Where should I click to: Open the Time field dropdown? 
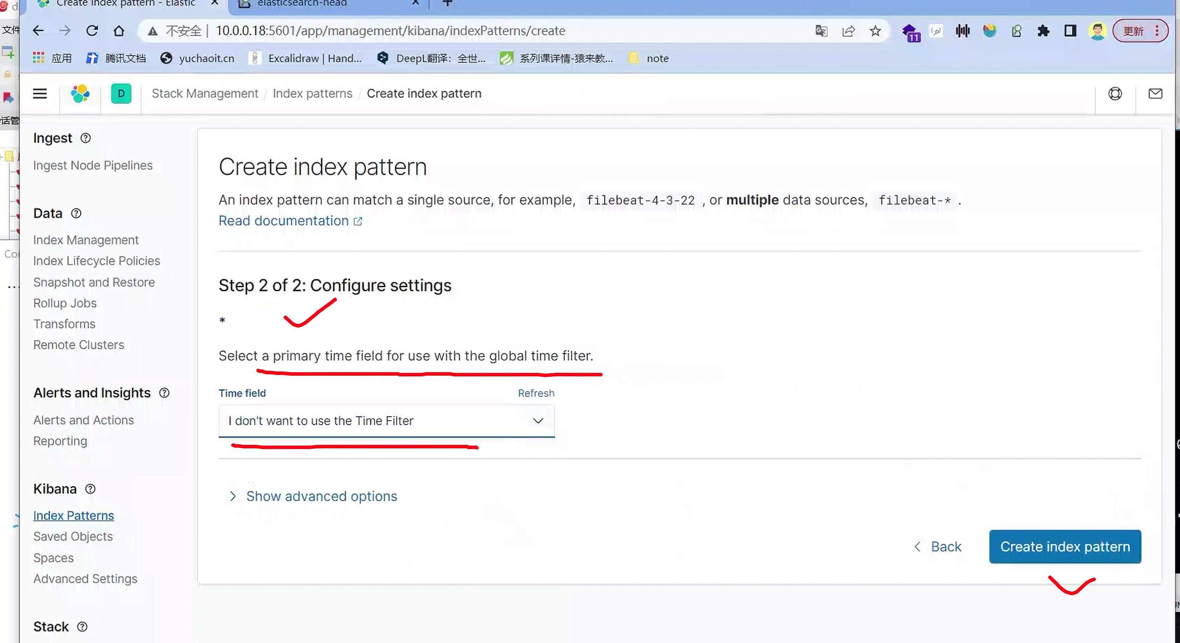point(386,421)
